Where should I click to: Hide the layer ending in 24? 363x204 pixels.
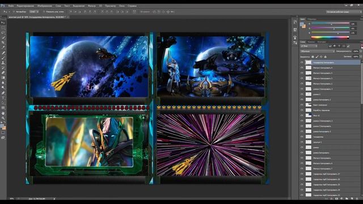(x=302, y=190)
